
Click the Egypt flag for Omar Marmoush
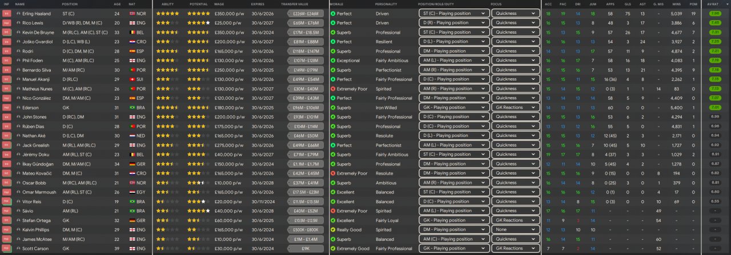133,192
